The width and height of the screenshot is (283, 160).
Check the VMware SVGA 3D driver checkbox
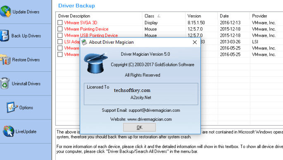(x=60, y=23)
